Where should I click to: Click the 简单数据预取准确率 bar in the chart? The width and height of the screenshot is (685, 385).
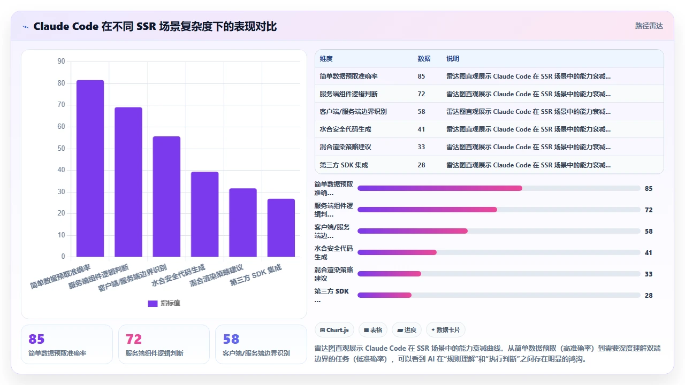coord(90,168)
